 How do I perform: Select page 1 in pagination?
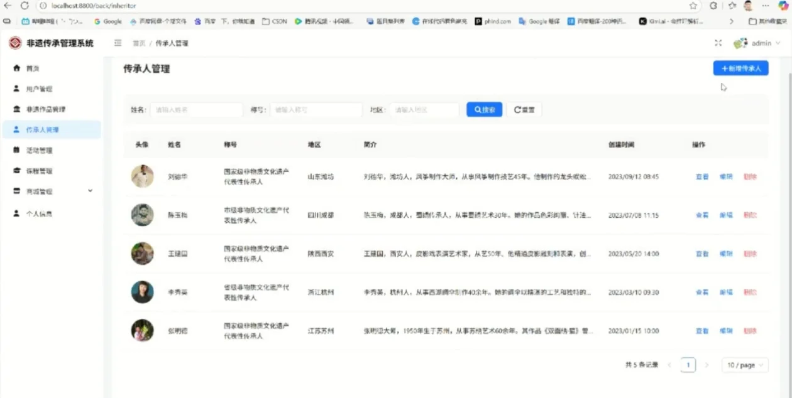[688, 365]
